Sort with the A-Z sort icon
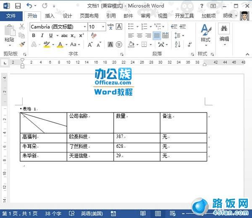The height and width of the screenshot is (218, 252). (x=178, y=45)
